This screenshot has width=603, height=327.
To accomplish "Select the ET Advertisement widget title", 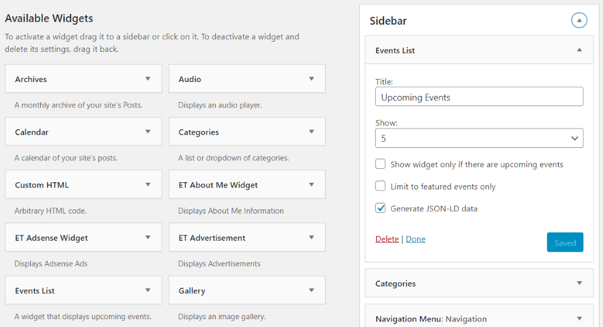I will coord(212,238).
